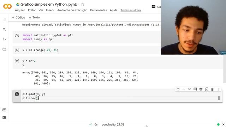Open the code snippets sidebar icon
This screenshot has height=127, width=226.
point(4,39)
